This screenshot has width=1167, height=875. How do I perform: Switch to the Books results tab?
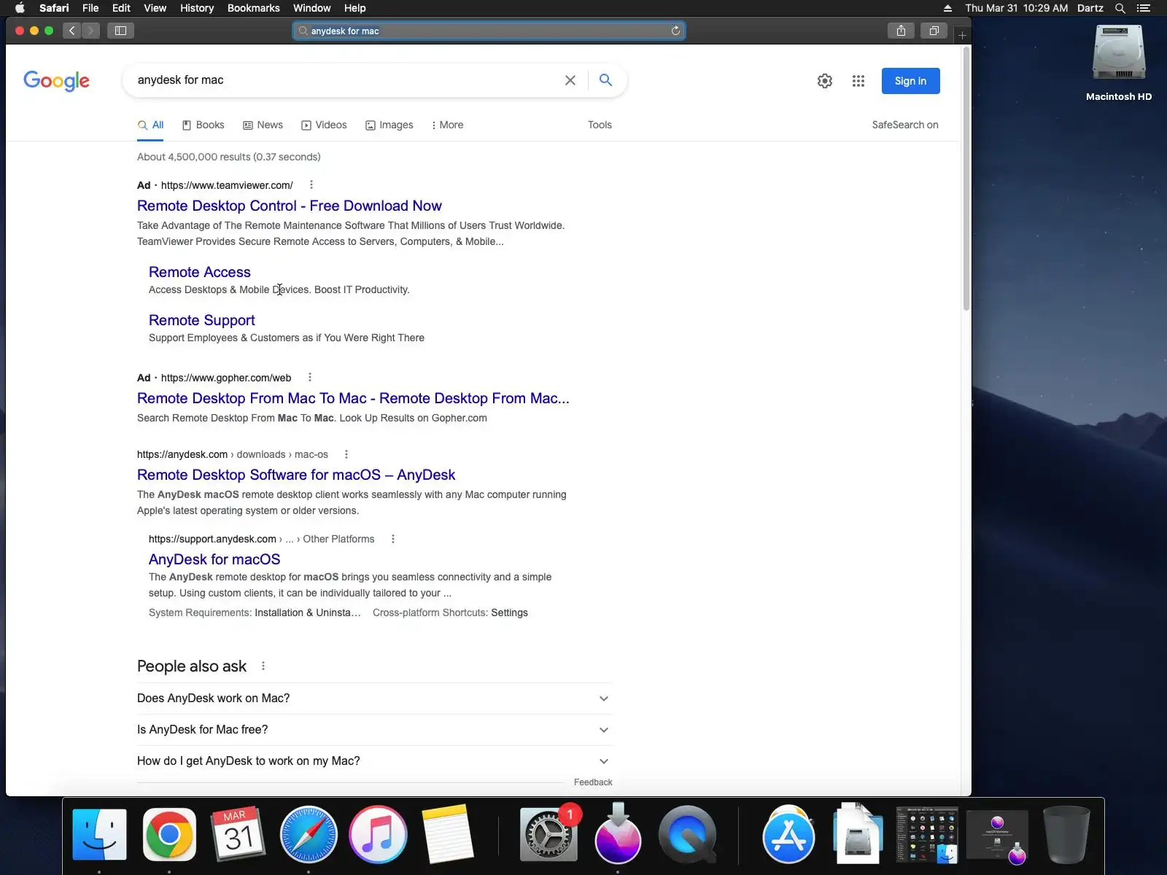tap(203, 125)
